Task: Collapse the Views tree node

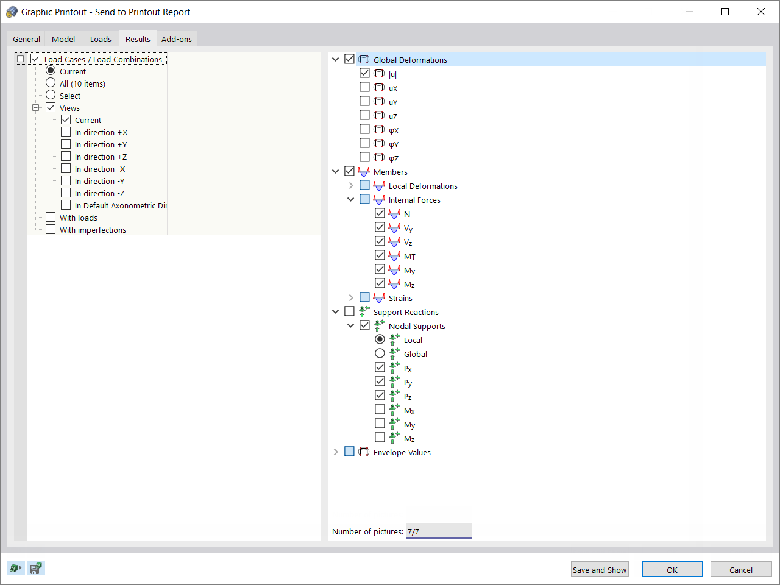Action: [x=35, y=107]
